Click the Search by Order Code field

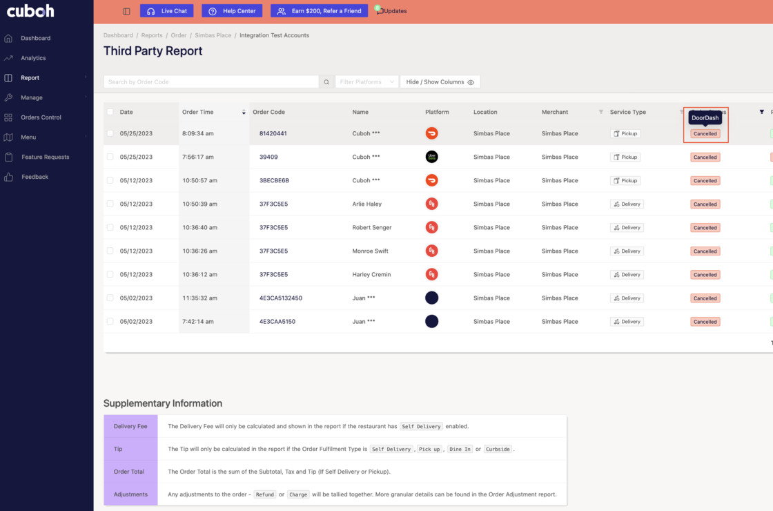pyautogui.click(x=211, y=82)
